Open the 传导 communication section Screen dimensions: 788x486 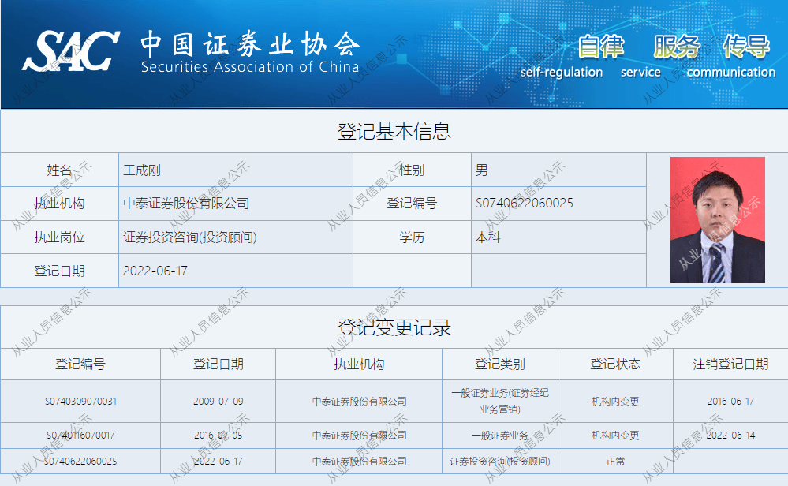point(745,47)
